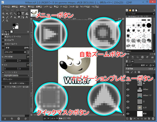Open the ファイル(F) menu
157x122 pixels.
(x=5, y=6)
